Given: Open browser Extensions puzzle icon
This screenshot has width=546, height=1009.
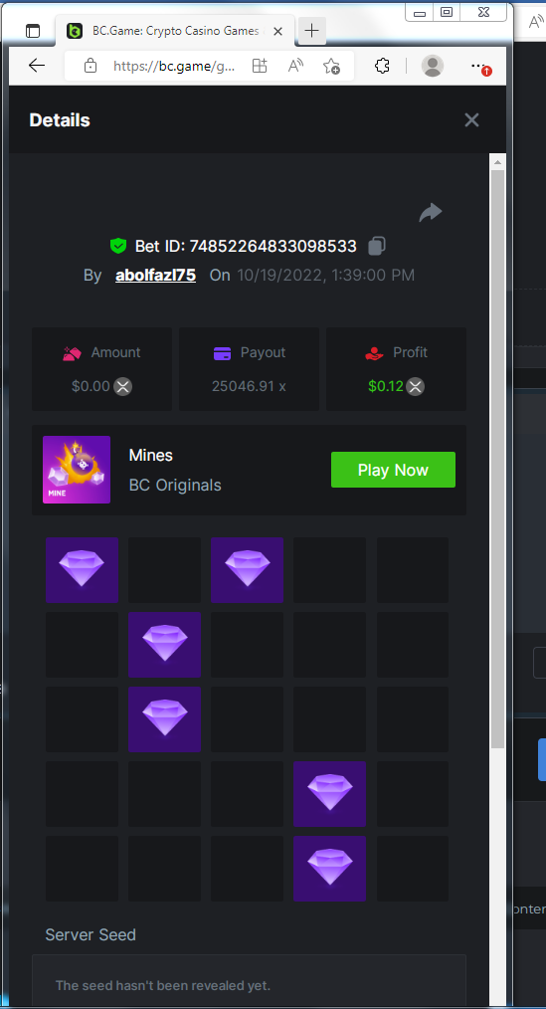Looking at the screenshot, I should 382,66.
